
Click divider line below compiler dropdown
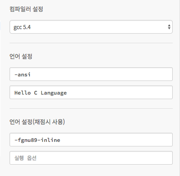coord(91,43)
